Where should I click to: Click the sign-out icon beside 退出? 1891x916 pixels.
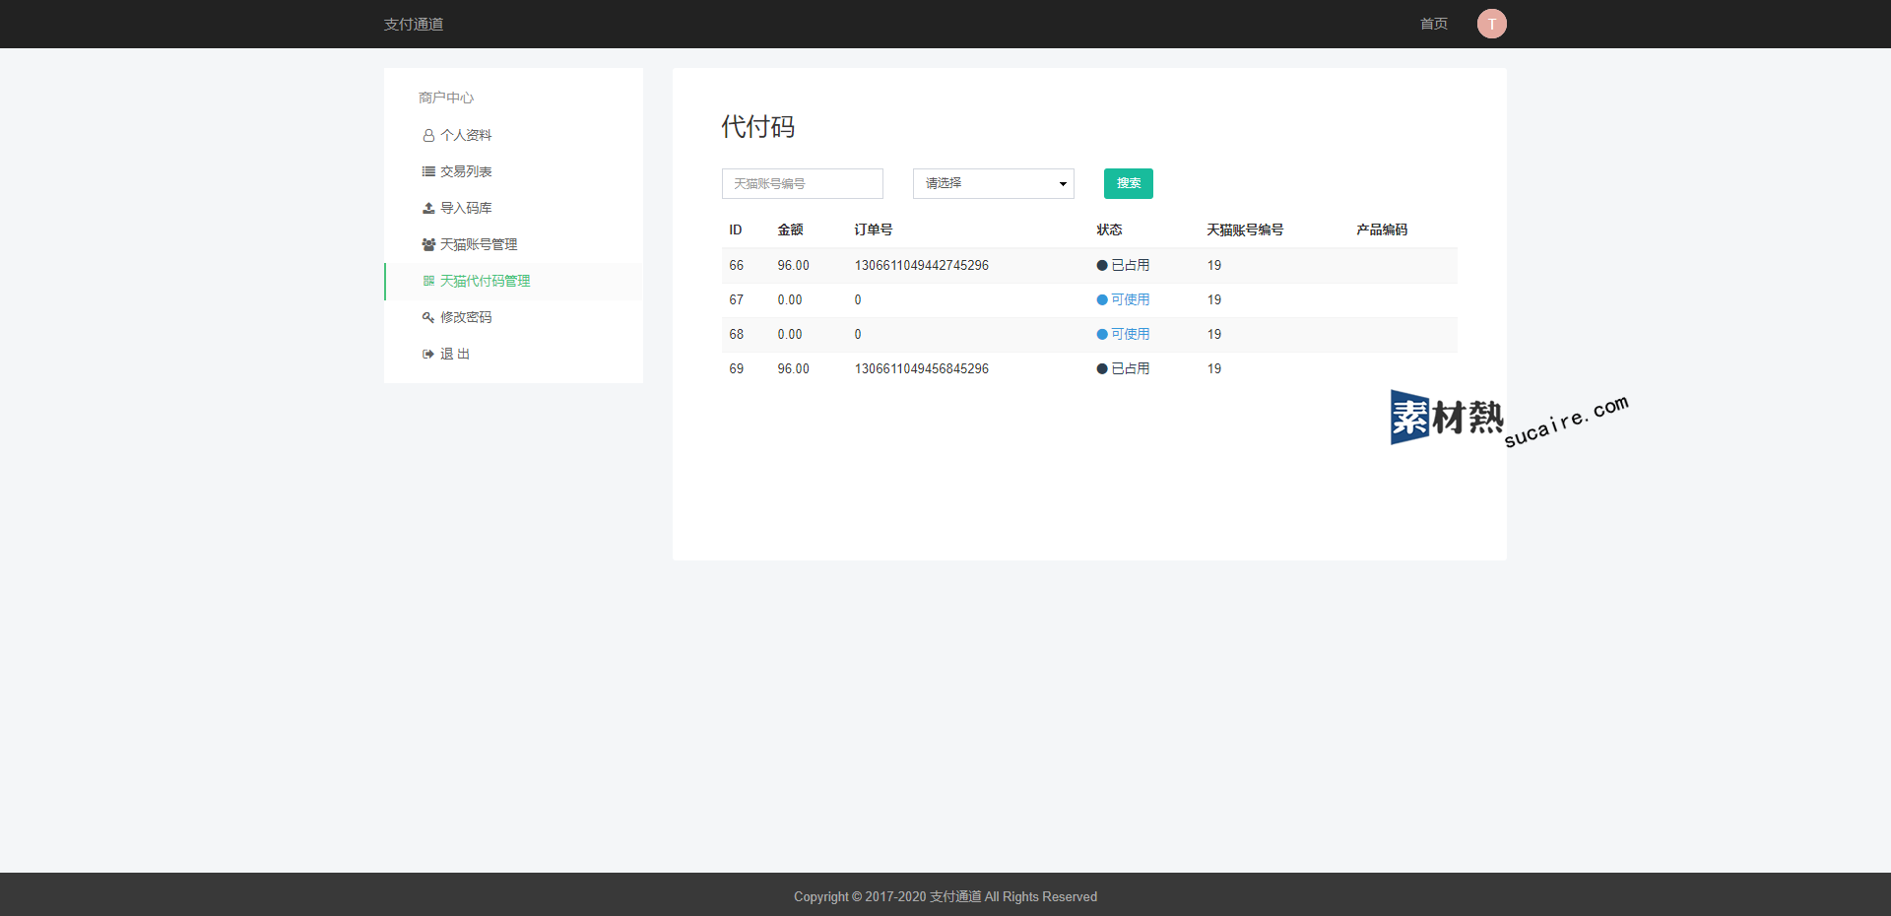pos(428,354)
